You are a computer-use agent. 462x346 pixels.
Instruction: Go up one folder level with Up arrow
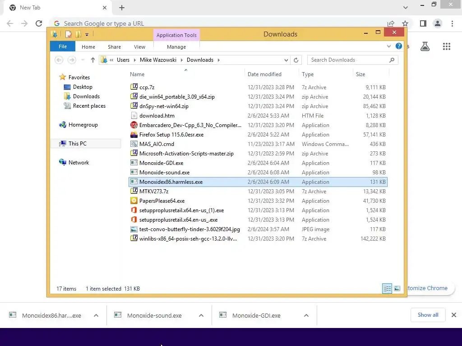tap(93, 60)
